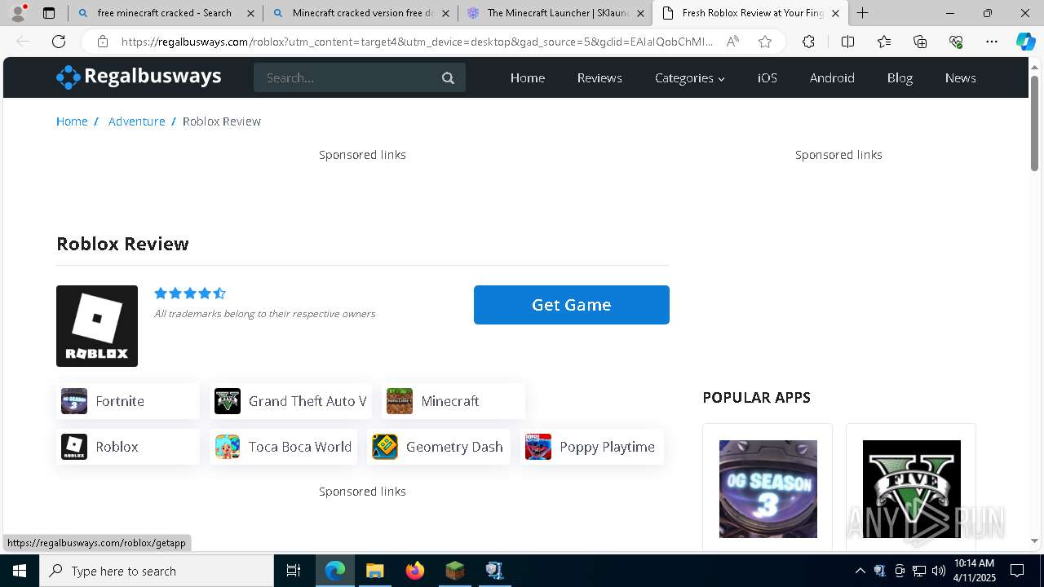Screen dimensions: 1044x587
Task: Open the Extensions icon
Action: 808,42
